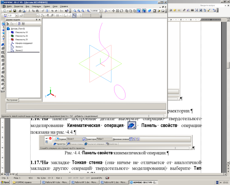Switch to Работа № 3.doc taskbar window
Viewport: 230px width, 185px height.
pyautogui.click(x=85, y=182)
